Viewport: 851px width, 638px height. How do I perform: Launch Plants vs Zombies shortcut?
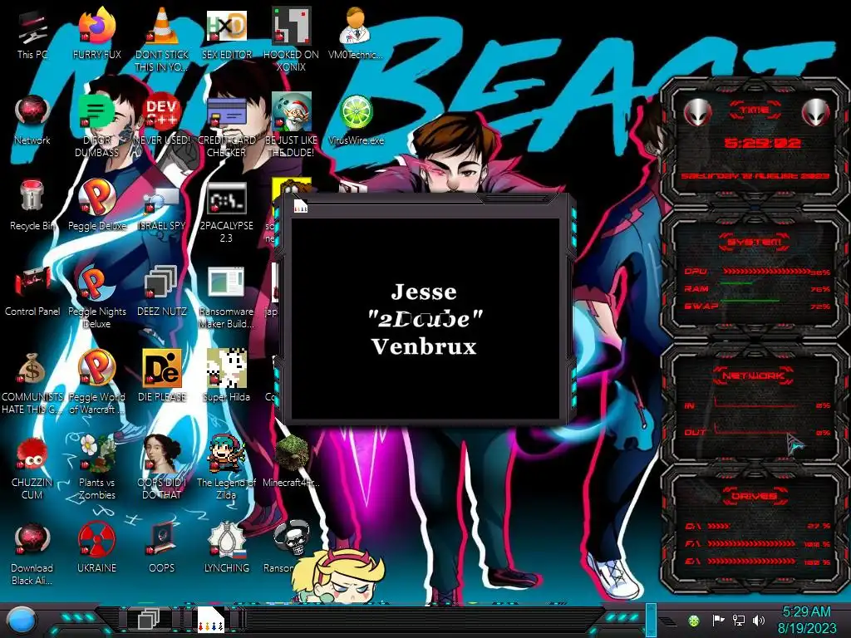[x=97, y=454]
